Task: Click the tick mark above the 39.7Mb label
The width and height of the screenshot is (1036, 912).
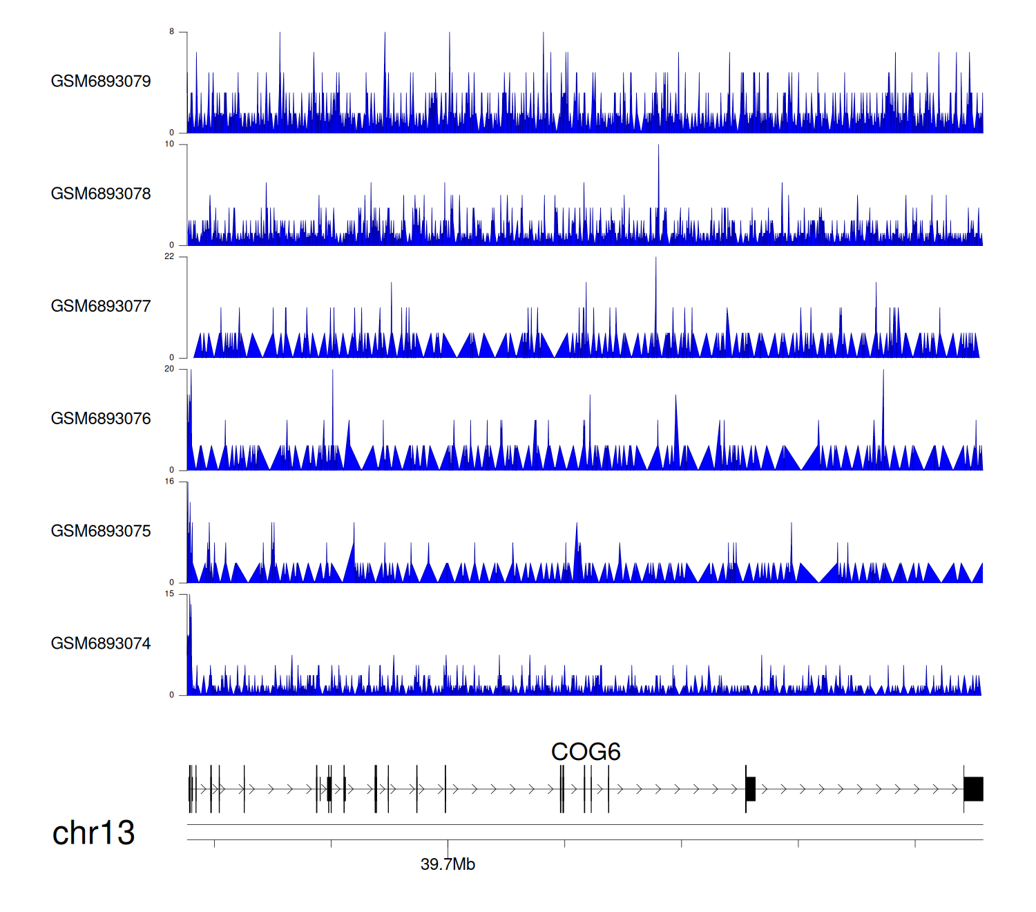Action: [x=448, y=844]
